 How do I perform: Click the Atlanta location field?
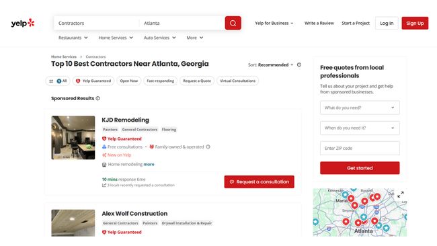point(182,23)
